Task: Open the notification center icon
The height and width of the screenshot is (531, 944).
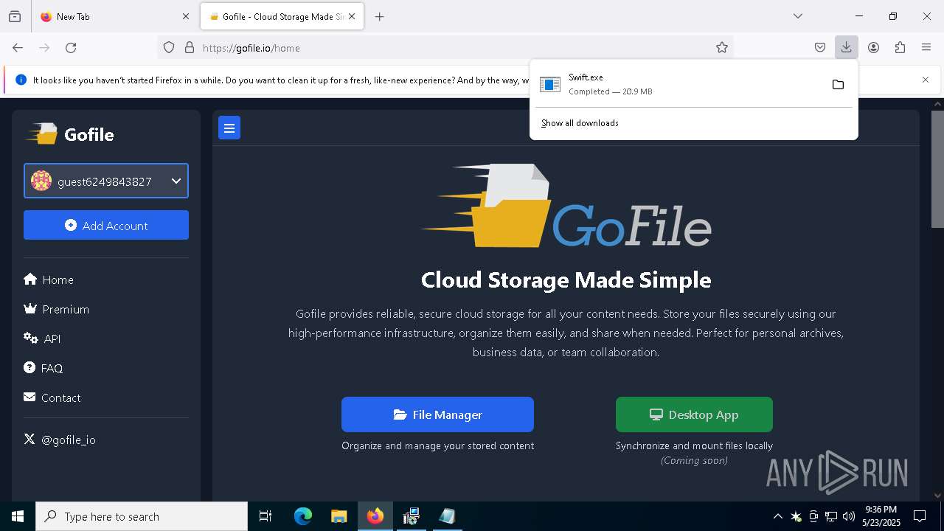Action: click(x=920, y=516)
